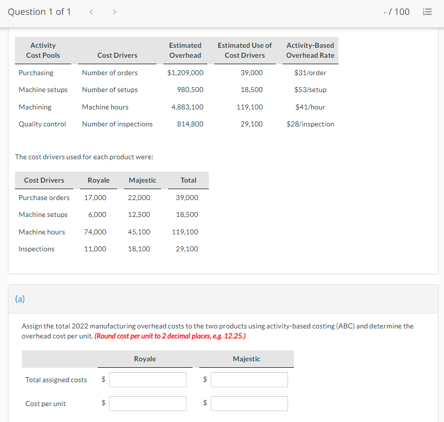Click the $31/order overhead rate
Viewport: 444px width, 422px height.
(x=310, y=73)
